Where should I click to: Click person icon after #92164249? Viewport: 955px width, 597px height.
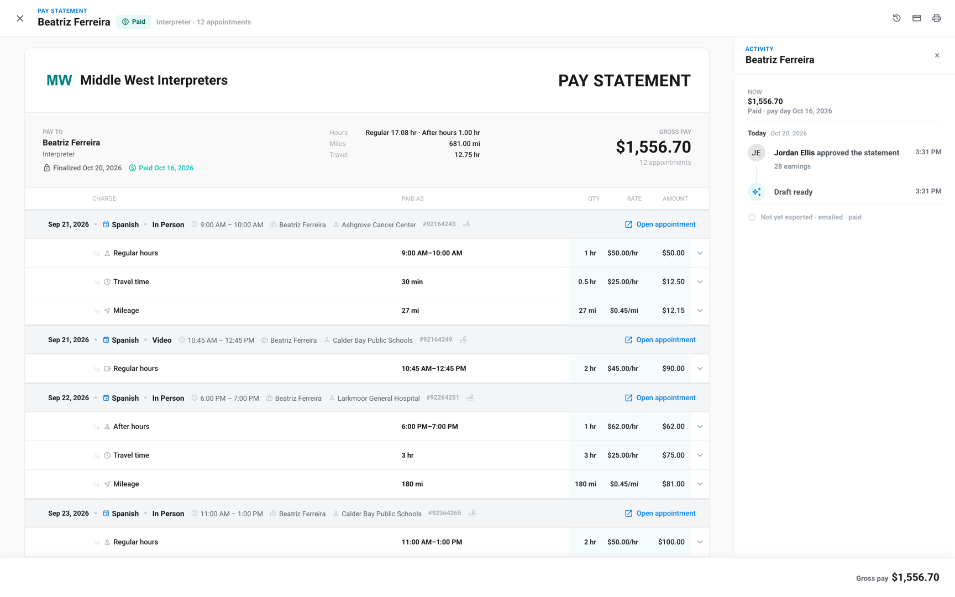463,339
